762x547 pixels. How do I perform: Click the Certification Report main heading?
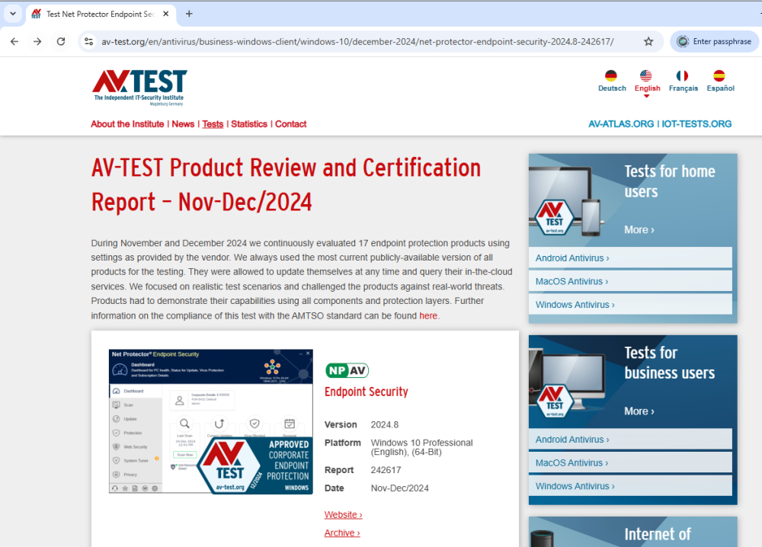coord(287,185)
